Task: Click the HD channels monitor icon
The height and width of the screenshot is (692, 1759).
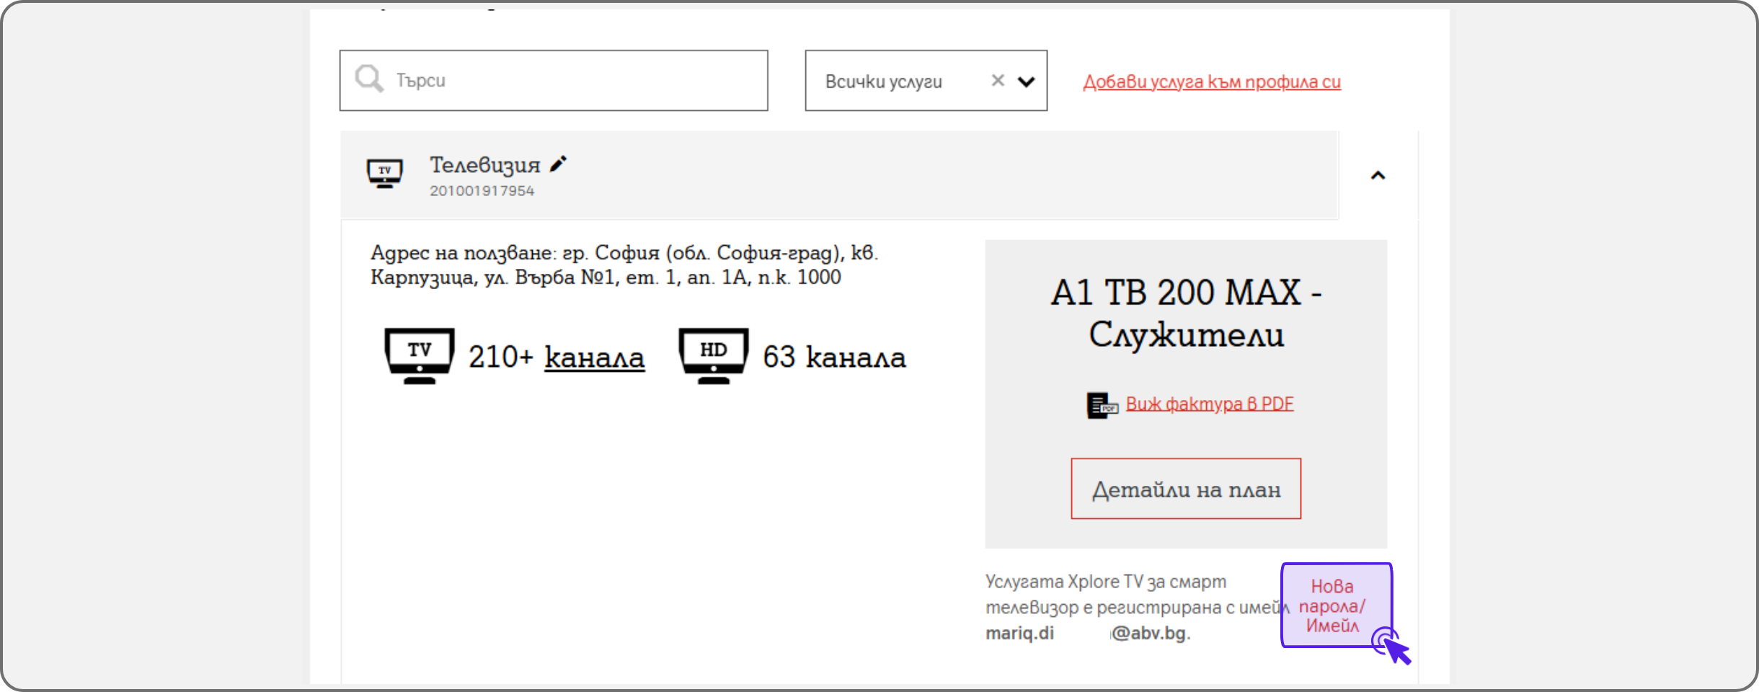Action: click(x=714, y=356)
